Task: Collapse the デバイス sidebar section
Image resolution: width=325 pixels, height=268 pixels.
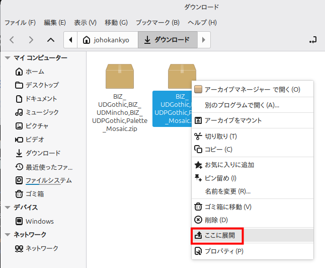Action: point(7,207)
